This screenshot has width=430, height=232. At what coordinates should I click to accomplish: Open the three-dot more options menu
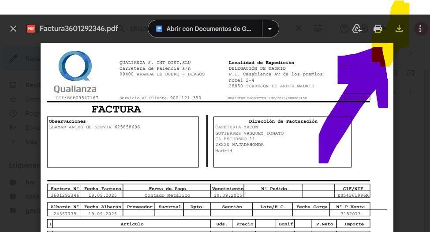[419, 29]
